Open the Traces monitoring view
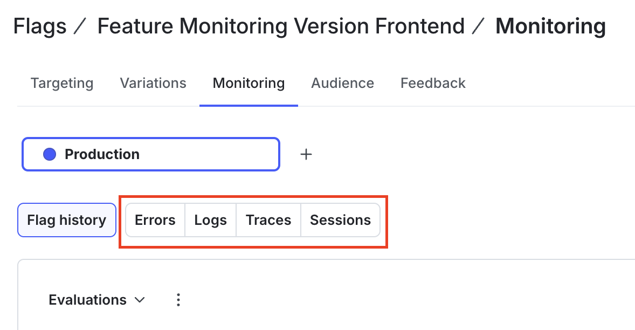 (x=268, y=220)
